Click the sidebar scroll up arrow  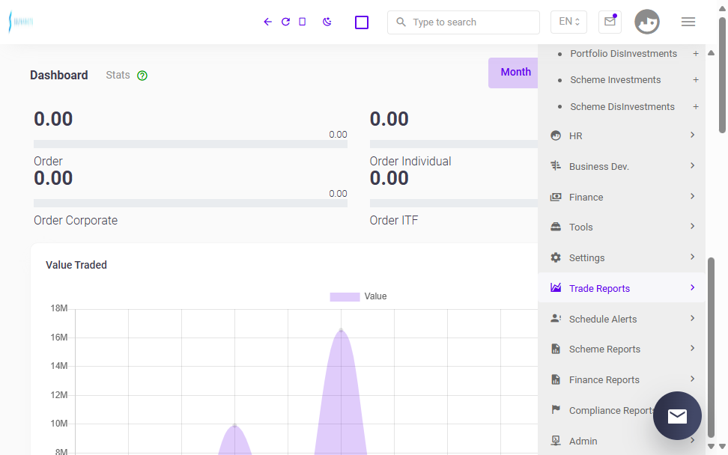(x=711, y=53)
